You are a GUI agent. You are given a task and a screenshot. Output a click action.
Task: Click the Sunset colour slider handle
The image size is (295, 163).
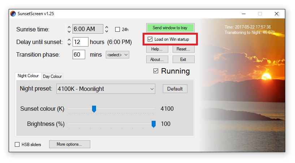[94, 109]
